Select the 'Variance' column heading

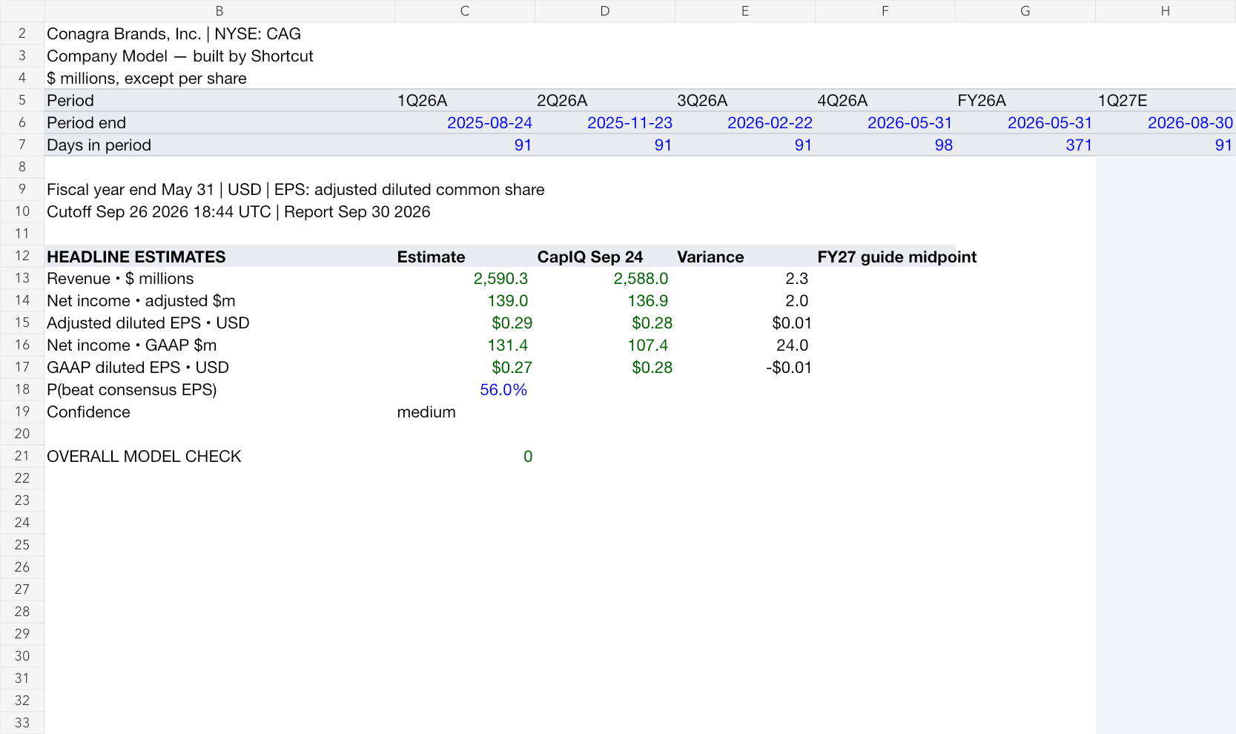pyautogui.click(x=745, y=257)
